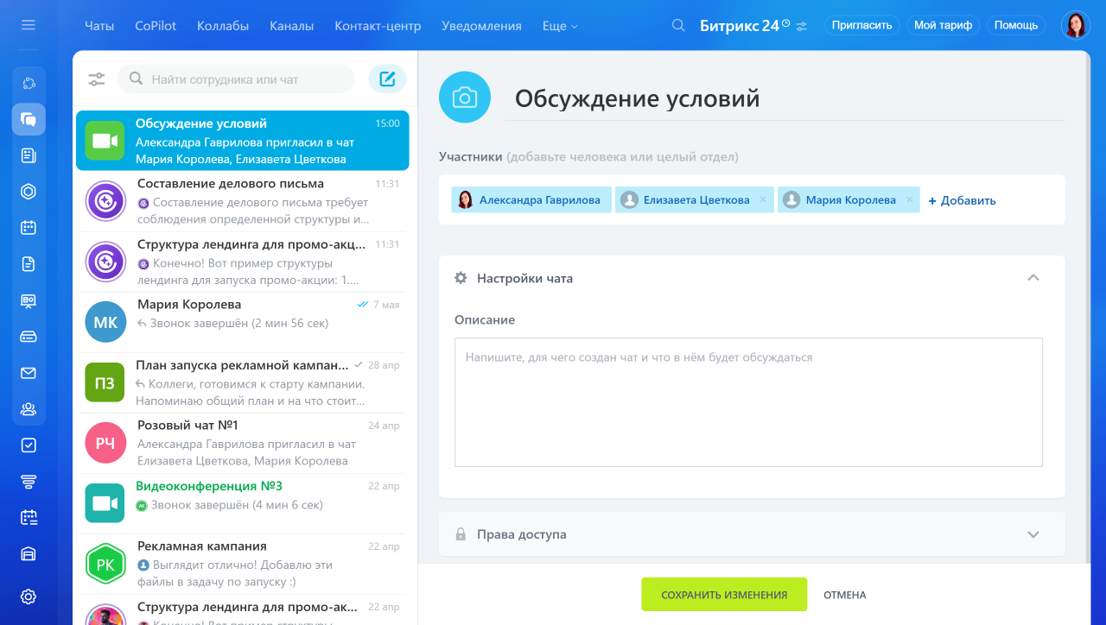1106x625 pixels.
Task: Collapse the Настройки чата section
Action: pyautogui.click(x=1033, y=278)
